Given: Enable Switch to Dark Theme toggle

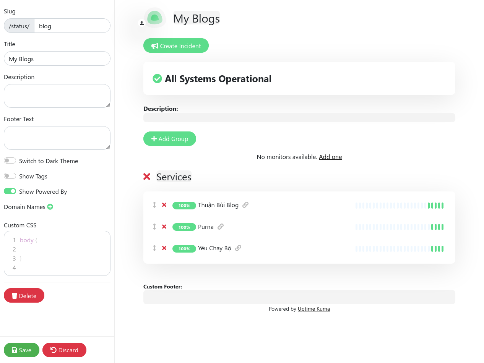Looking at the screenshot, I should 10,161.
